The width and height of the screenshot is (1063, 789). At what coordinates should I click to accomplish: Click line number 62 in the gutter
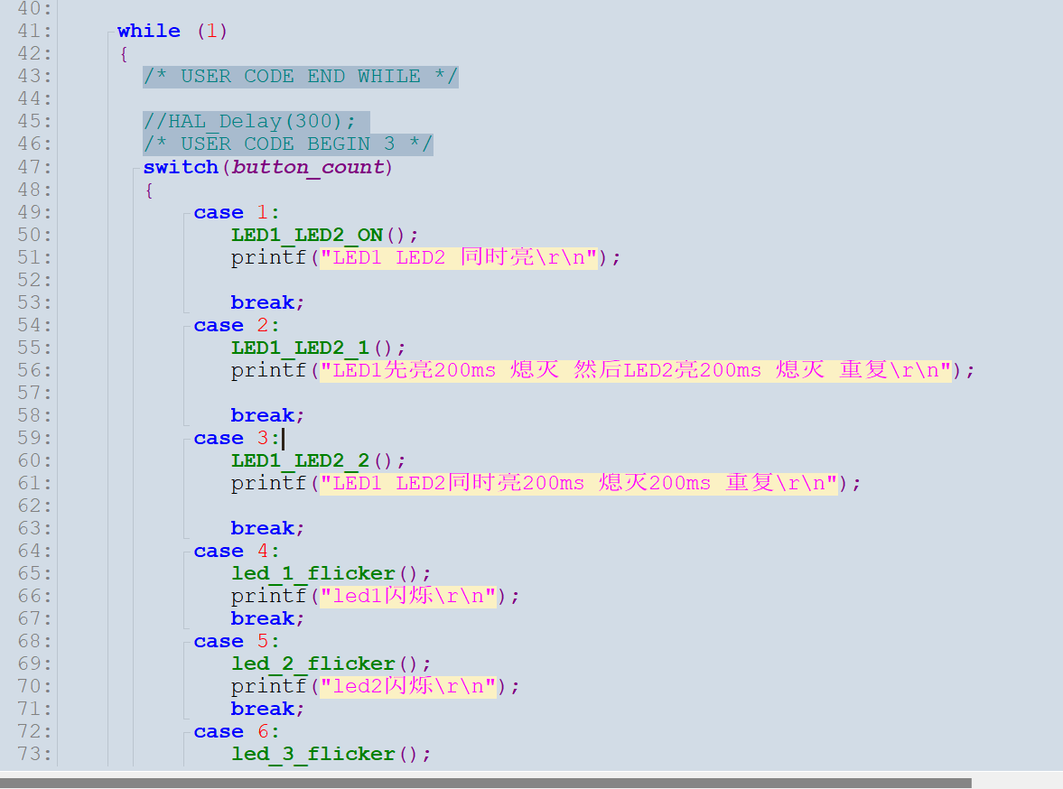[34, 506]
